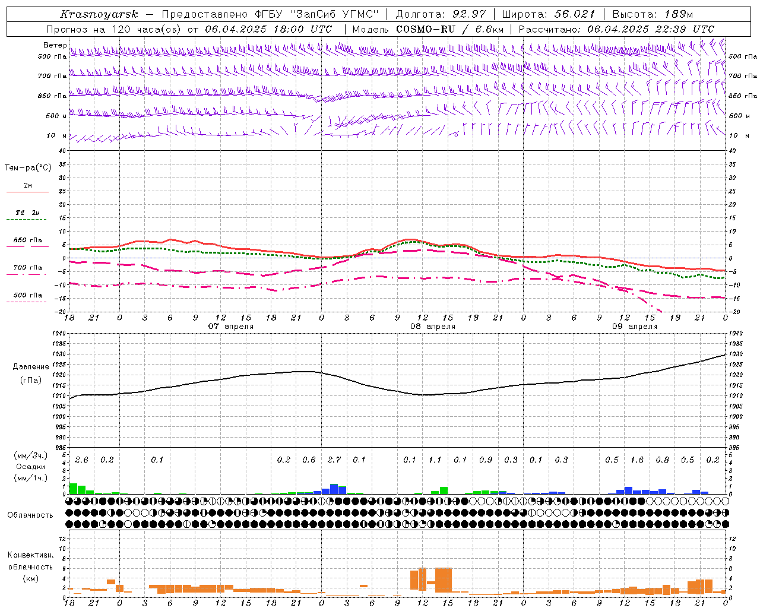Click the tallest blue precipitation bar
This screenshot has width=760, height=608.
[x=334, y=489]
